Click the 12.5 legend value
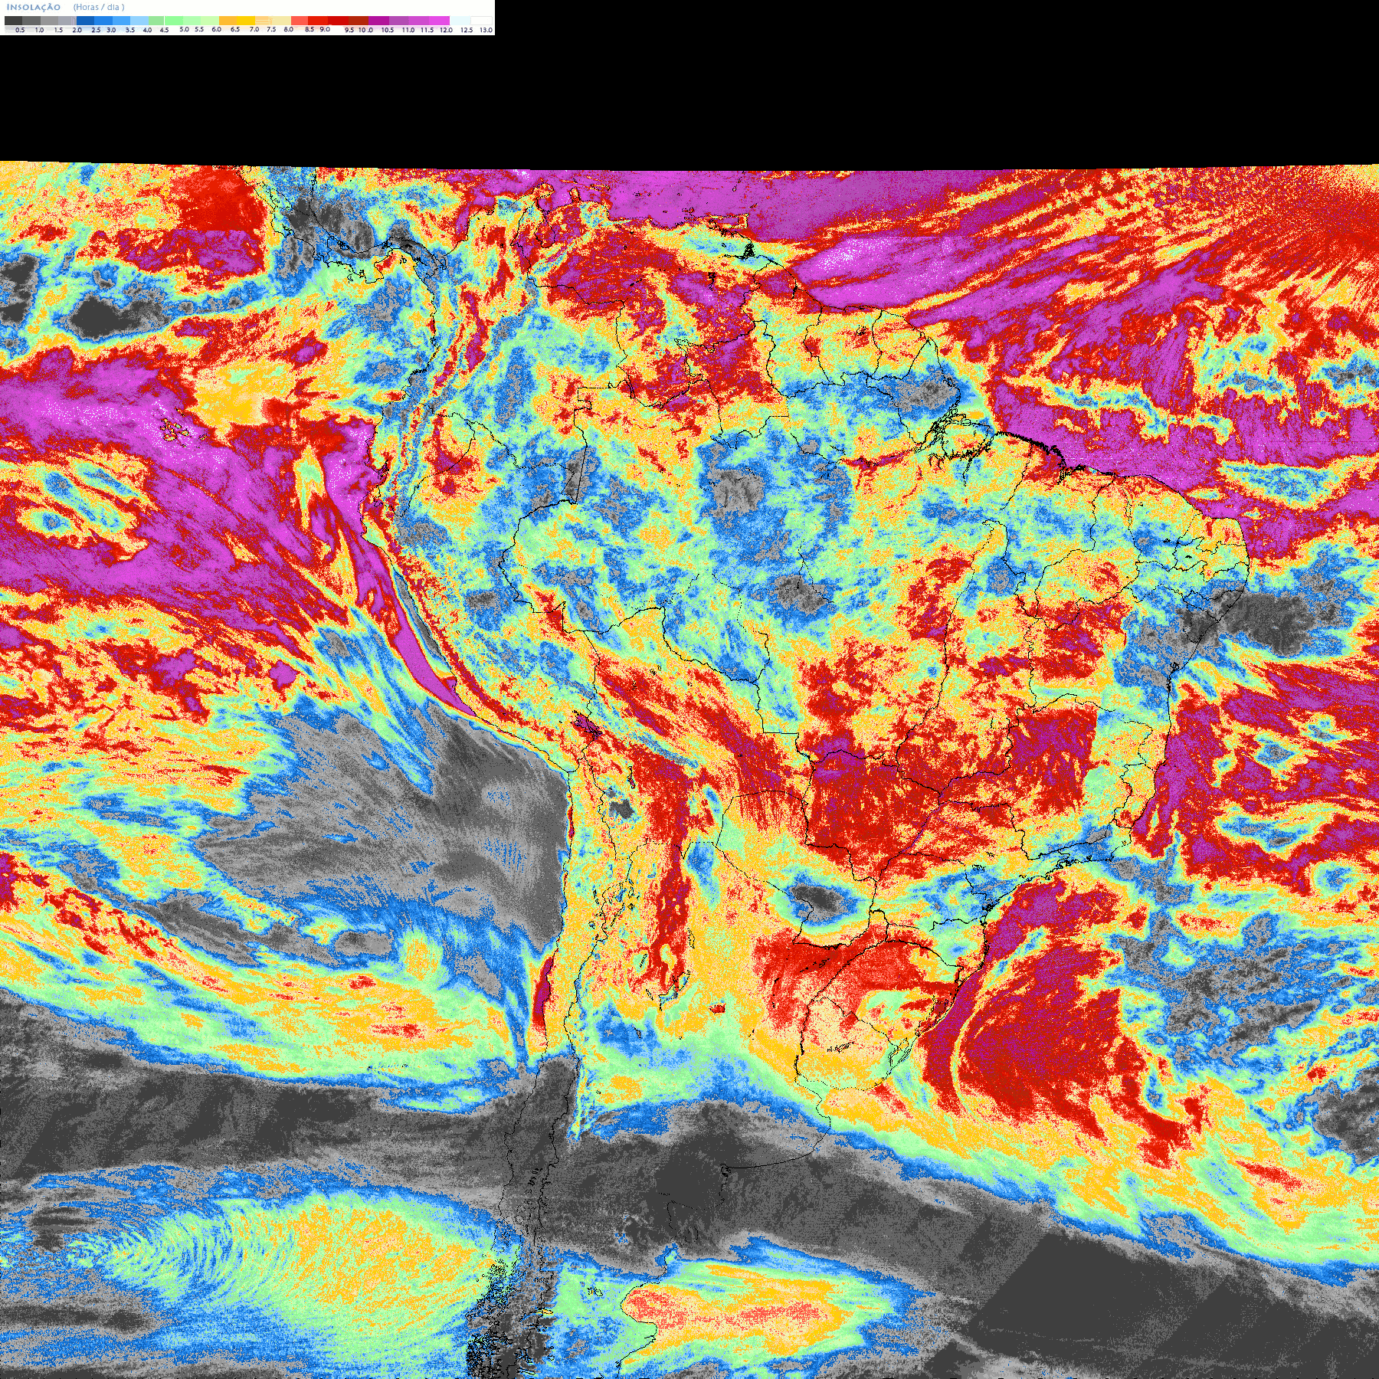 click(x=467, y=30)
